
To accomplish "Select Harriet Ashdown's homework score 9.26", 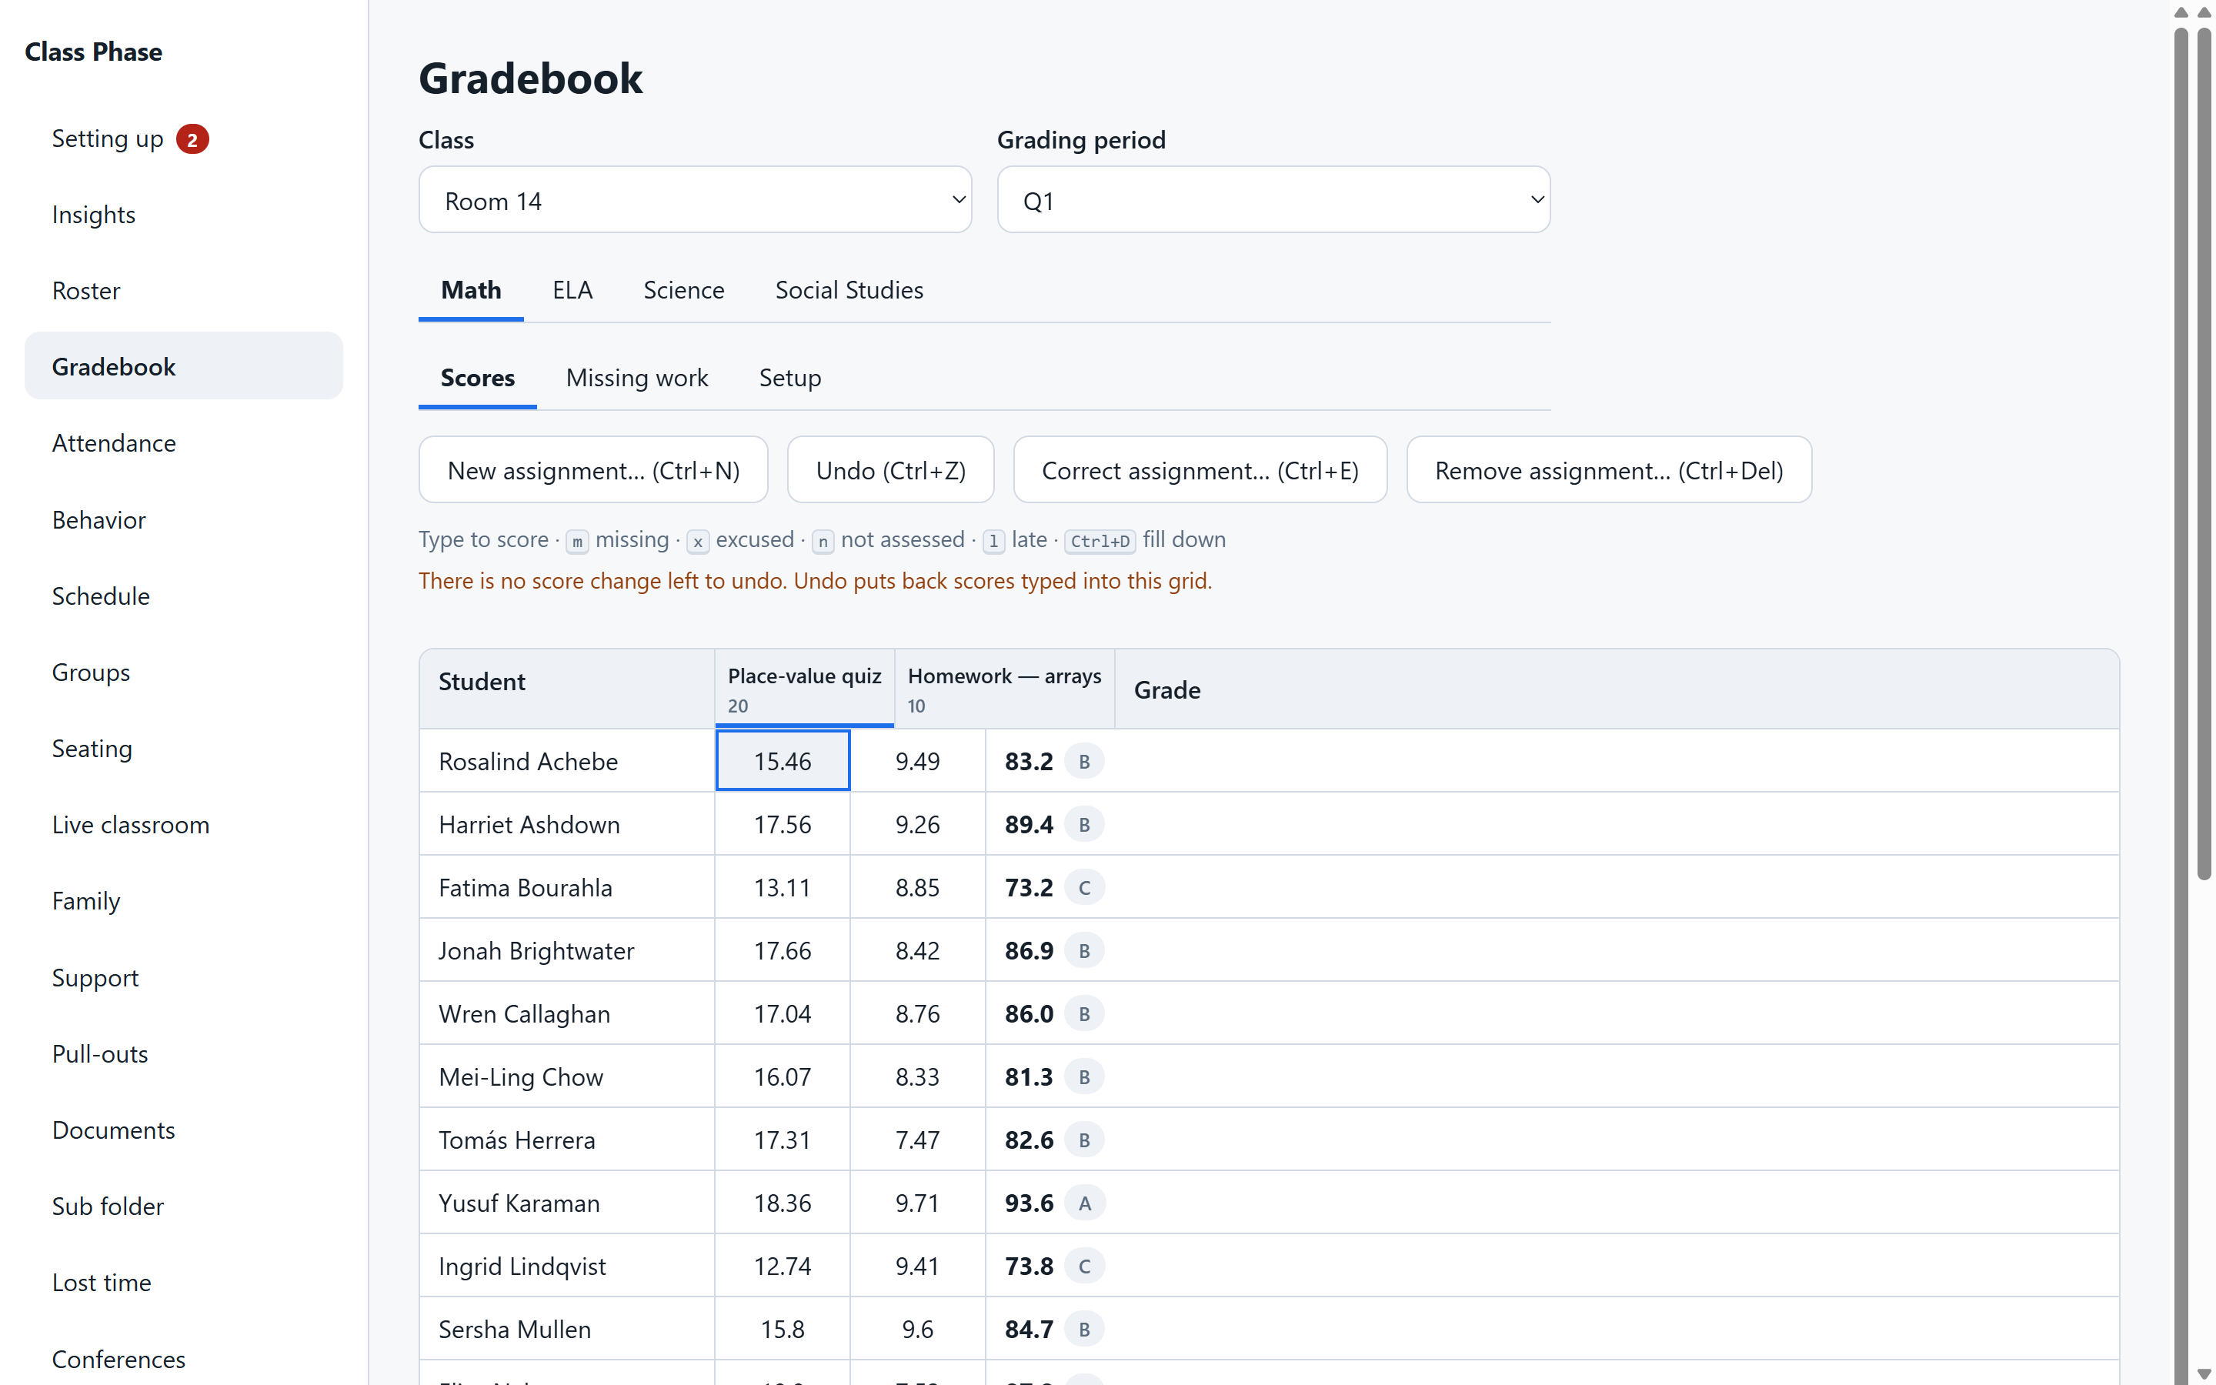I will coord(917,824).
